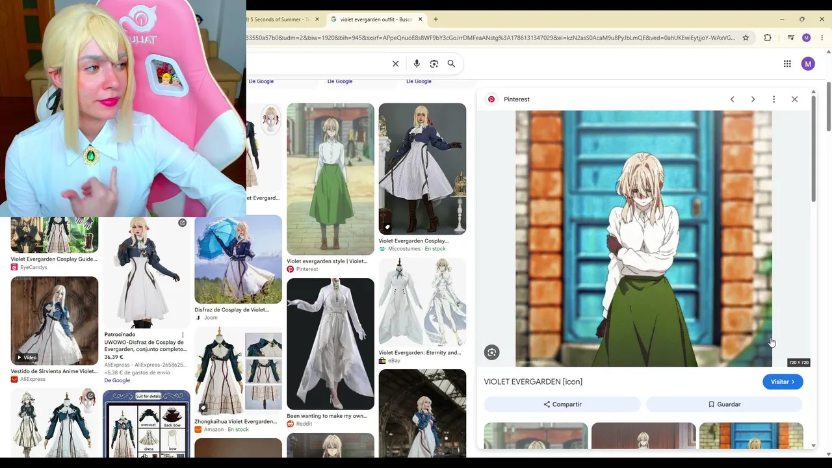Image resolution: width=832 pixels, height=468 pixels.
Task: Clear the Google search box
Action: tap(395, 64)
